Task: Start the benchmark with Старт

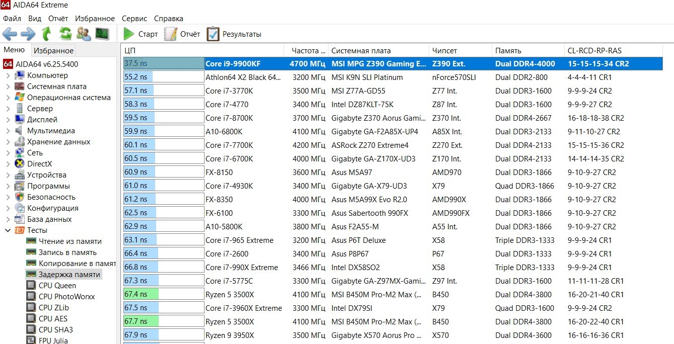Action: click(x=141, y=34)
